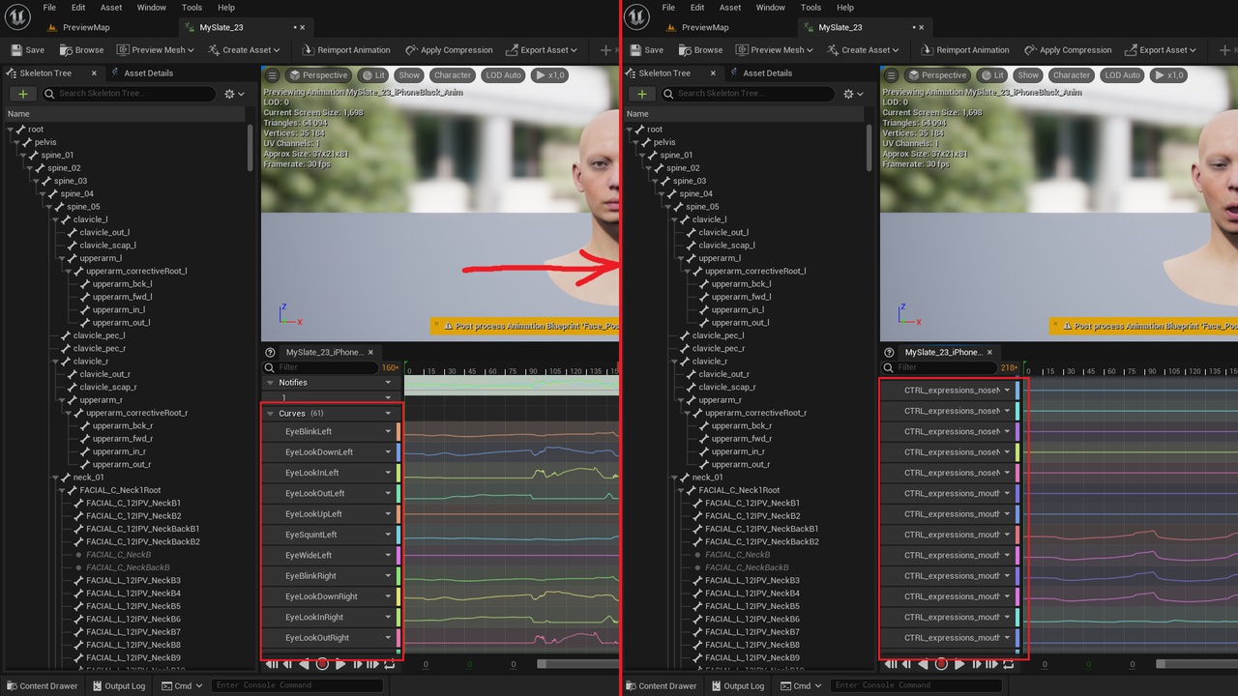
Task: Open Create Asset dropdown in left window
Action: coord(244,50)
